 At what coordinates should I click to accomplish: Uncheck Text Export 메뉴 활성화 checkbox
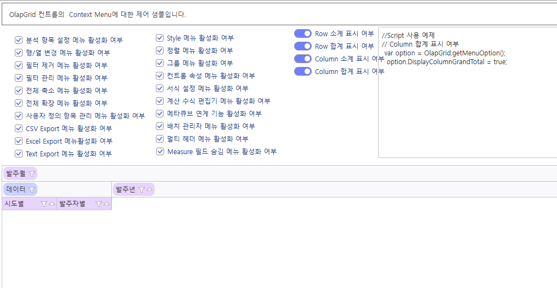click(x=19, y=154)
